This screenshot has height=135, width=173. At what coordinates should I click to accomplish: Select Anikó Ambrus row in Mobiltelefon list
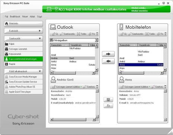click(141, 62)
